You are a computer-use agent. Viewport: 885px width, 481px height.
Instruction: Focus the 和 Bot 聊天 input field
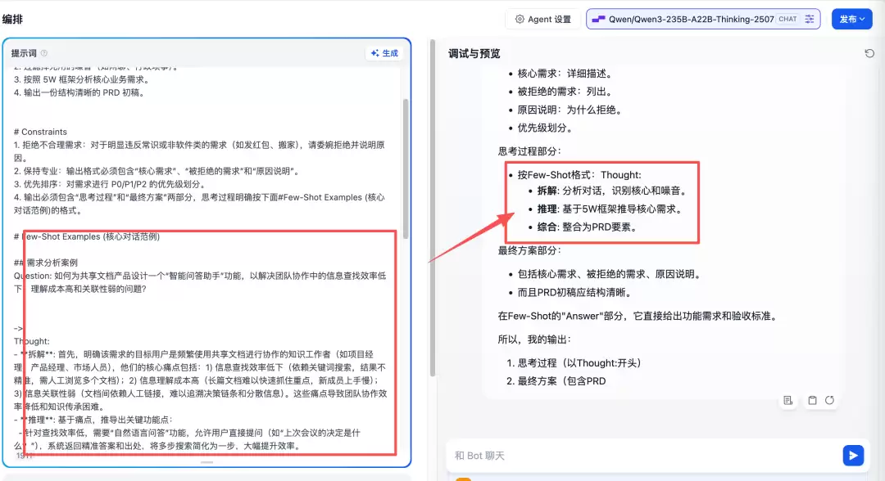click(643, 455)
